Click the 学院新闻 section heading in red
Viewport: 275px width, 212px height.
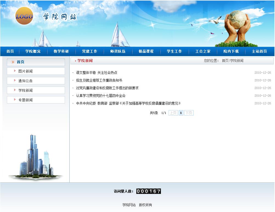85,61
